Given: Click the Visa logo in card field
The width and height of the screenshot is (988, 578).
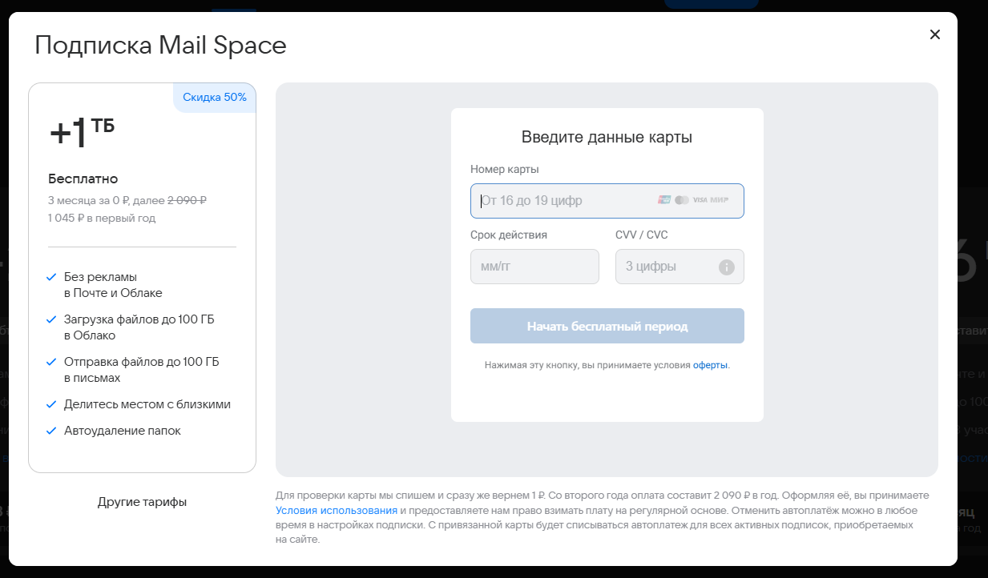Looking at the screenshot, I should click(x=700, y=200).
